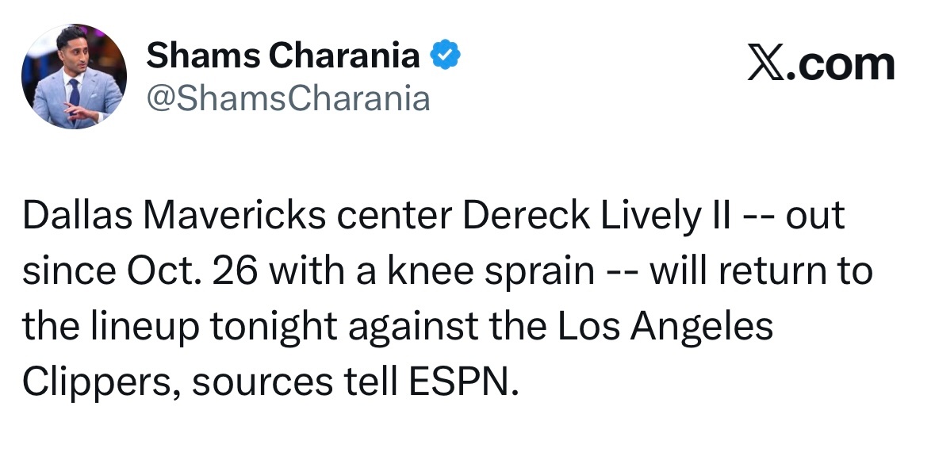This screenshot has width=935, height=464.
Task: Click the phrase "knee sprain"
Action: click(x=488, y=272)
